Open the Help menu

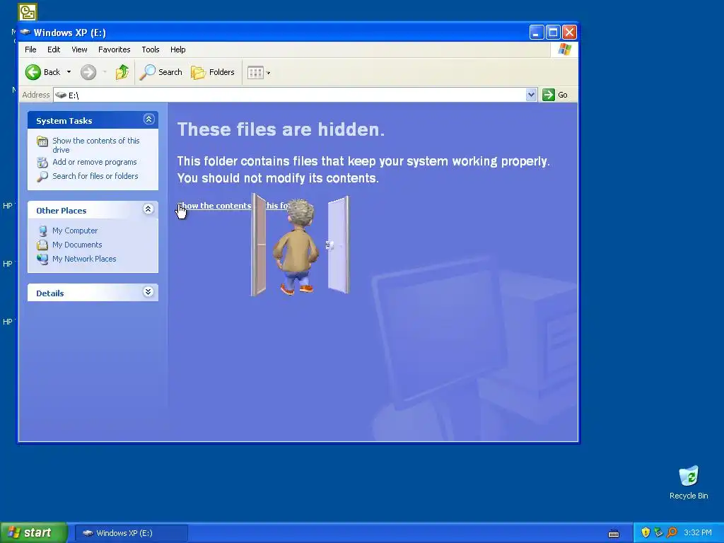pos(177,49)
